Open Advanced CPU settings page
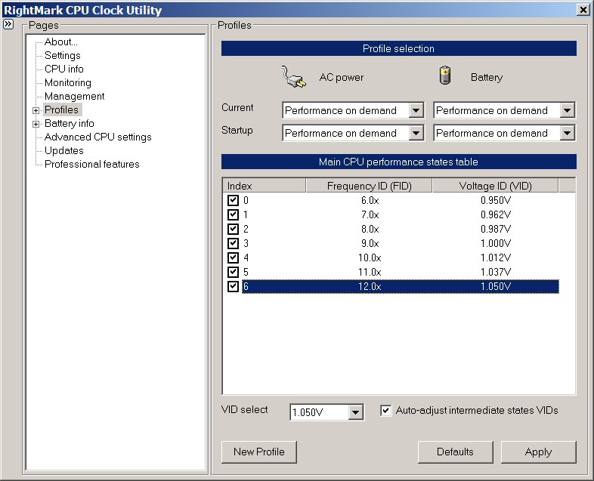This screenshot has width=594, height=481. (98, 137)
